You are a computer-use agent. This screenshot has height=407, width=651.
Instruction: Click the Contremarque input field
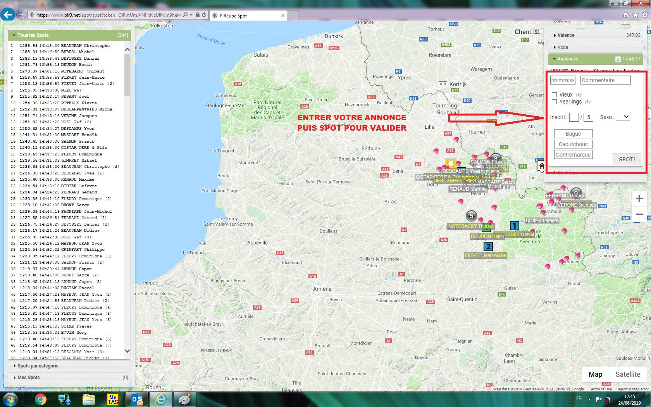point(573,155)
